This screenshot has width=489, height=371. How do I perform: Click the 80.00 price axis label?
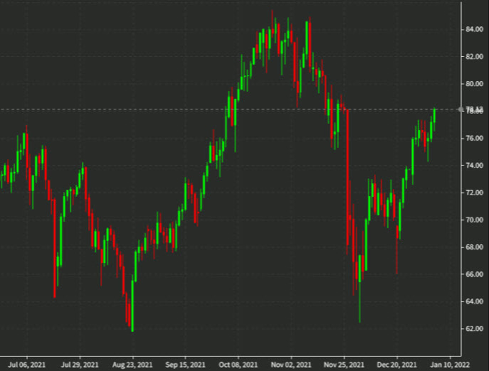pyautogui.click(x=474, y=84)
